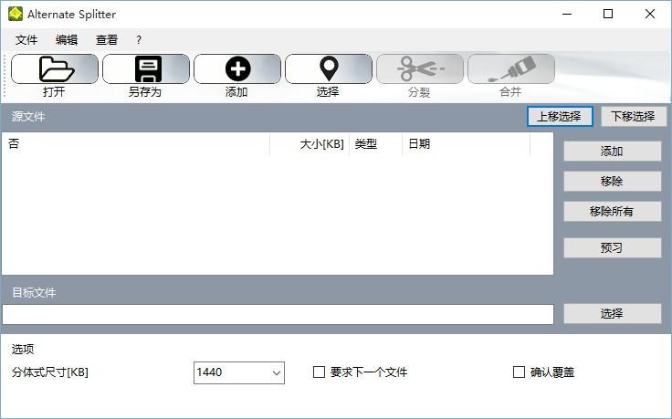The width and height of the screenshot is (672, 419).
Task: Open the ? help menu
Action: (x=139, y=40)
